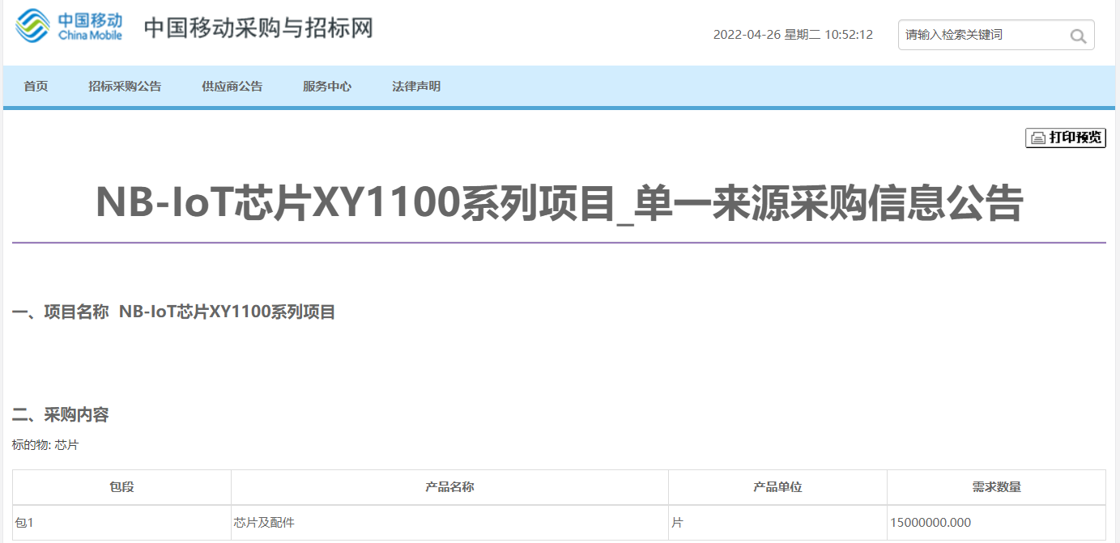This screenshot has height=543, width=1120.
Task: Click the 二、采购内容 section heading
Action: (x=61, y=415)
